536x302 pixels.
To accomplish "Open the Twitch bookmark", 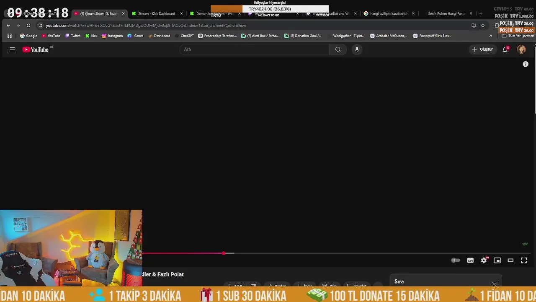I will (73, 36).
